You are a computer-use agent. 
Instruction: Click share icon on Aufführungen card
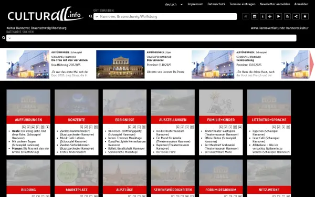(29, 127)
